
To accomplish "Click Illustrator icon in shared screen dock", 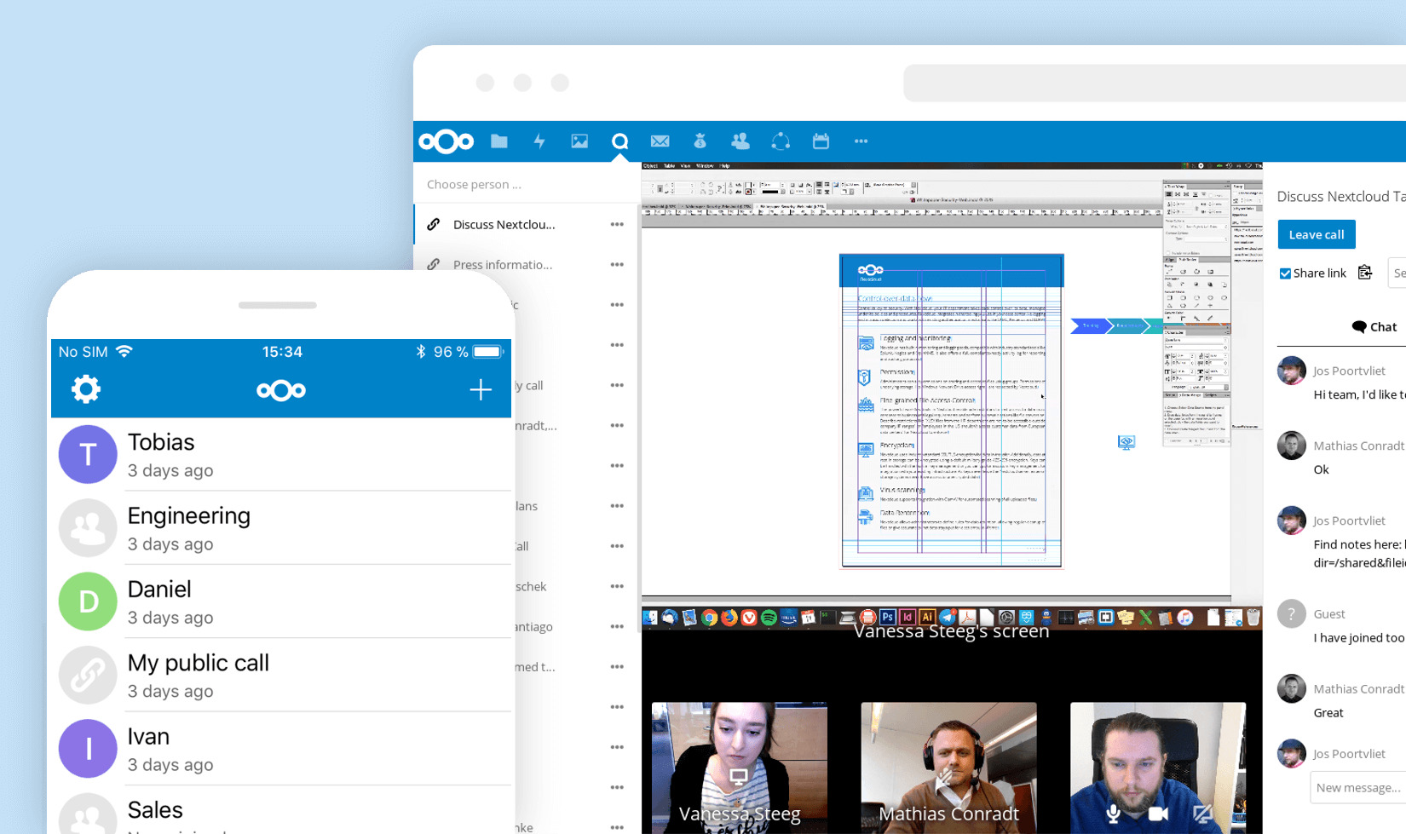I will click(x=927, y=617).
